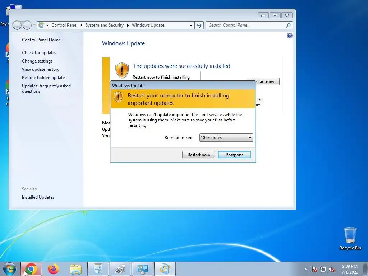Screen dimensions: 368x276
Task: Open Change settings link
Action: click(37, 61)
